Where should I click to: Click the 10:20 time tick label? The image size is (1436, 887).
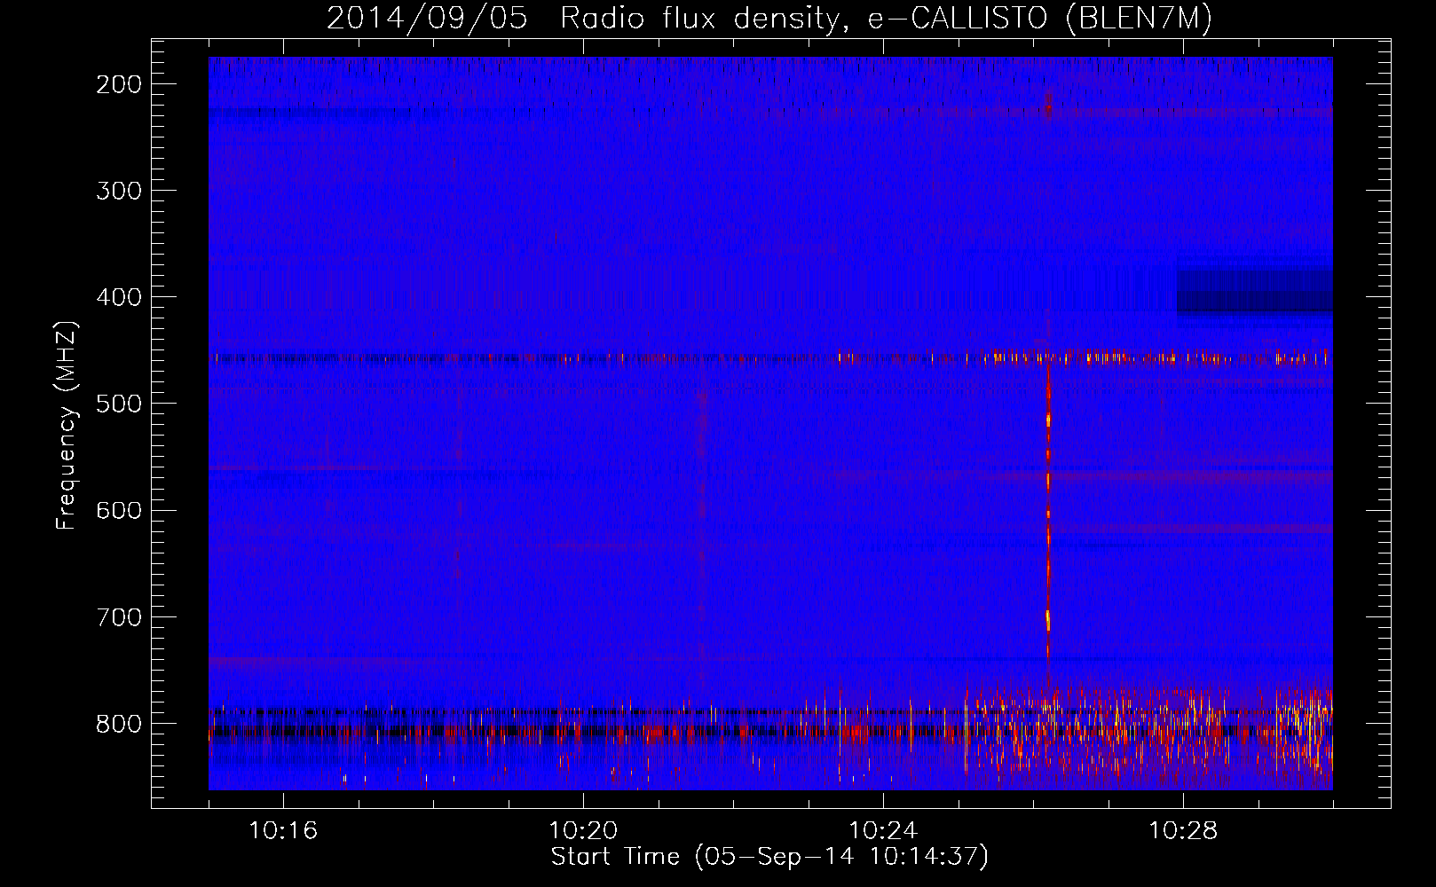pyautogui.click(x=583, y=831)
